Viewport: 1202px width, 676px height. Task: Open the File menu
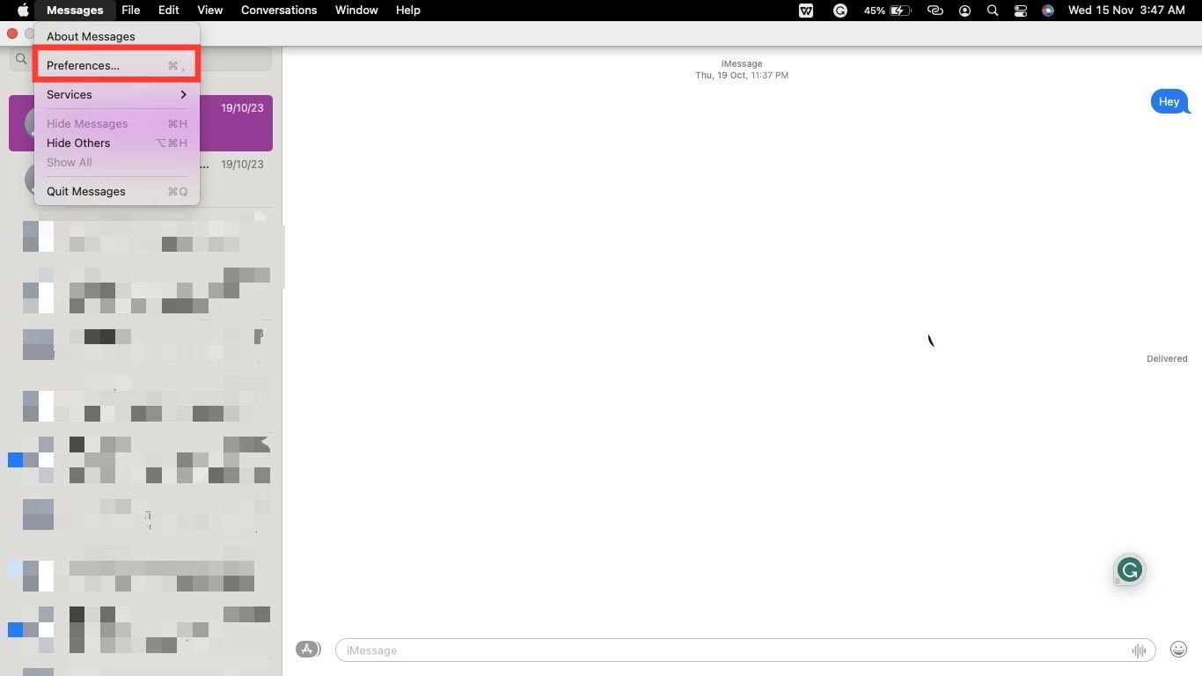point(130,11)
